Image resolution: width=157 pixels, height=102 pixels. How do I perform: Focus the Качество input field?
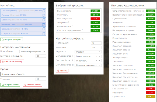pyautogui.click(x=96, y=48)
